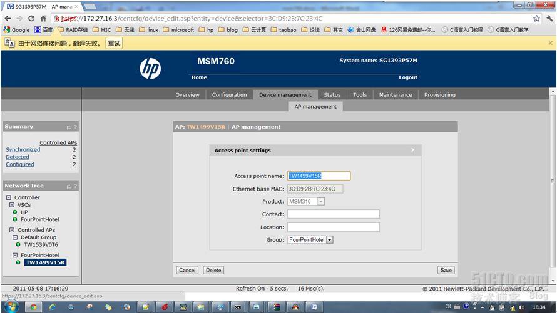Select FourPointHotel under VSCs

[x=40, y=219]
